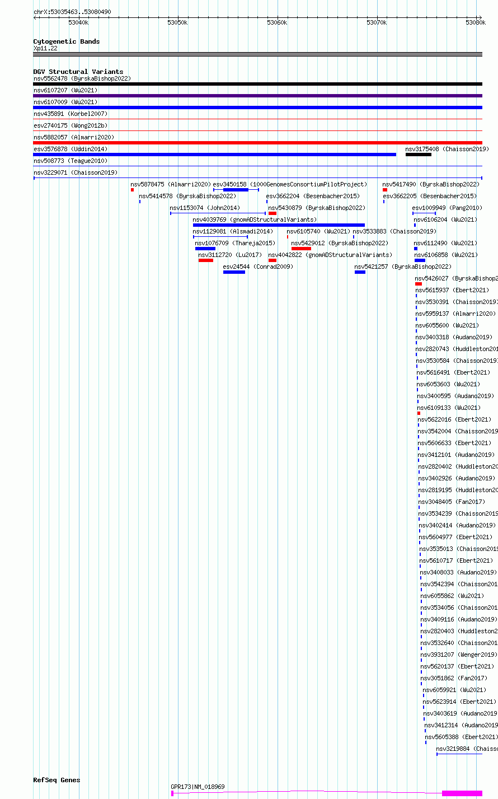
Task: Click the nsv3931207 (Wenger2019) label
Action: click(460, 655)
